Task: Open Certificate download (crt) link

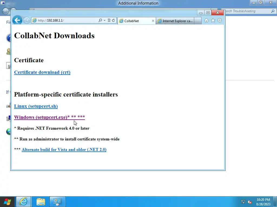Action: (42, 72)
